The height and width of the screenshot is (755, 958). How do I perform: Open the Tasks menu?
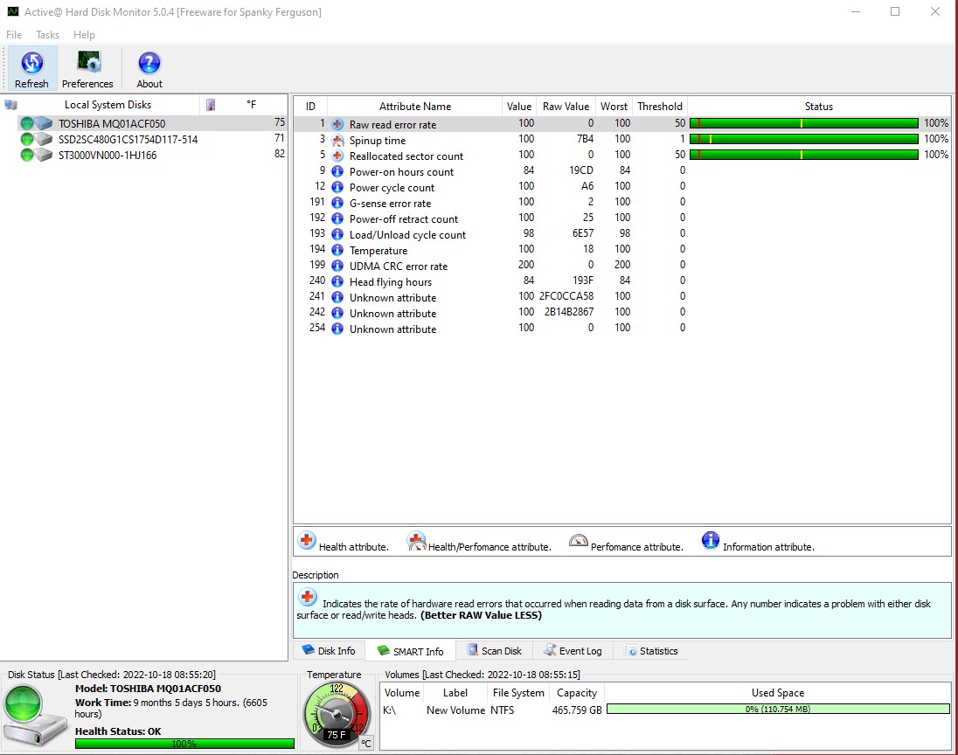coord(47,35)
